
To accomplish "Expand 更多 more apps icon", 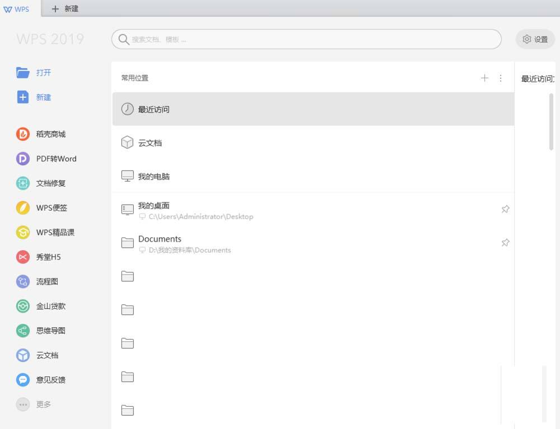I will [23, 405].
